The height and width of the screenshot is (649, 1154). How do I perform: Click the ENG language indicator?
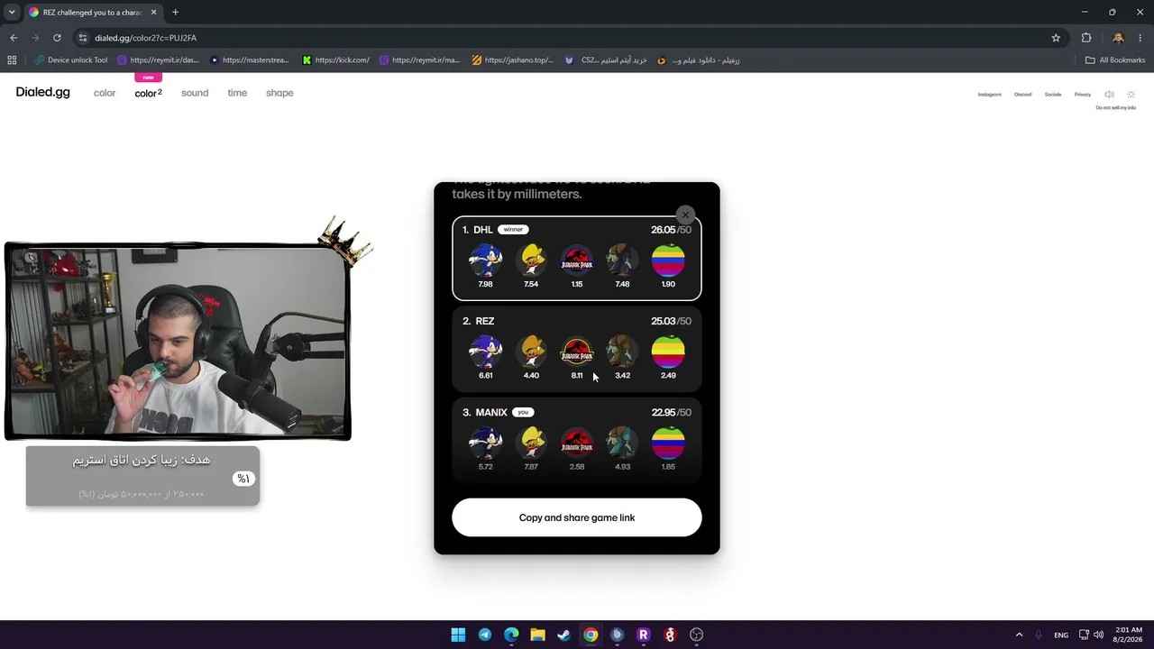(1061, 635)
